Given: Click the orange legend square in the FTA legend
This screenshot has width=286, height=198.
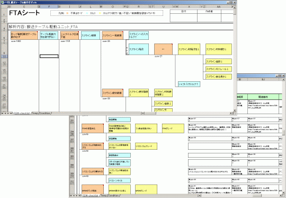Looking at the screenshot, I should [67, 13].
